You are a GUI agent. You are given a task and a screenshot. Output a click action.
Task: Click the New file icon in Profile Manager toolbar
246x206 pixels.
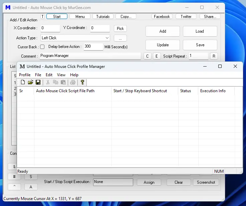[x=23, y=82]
